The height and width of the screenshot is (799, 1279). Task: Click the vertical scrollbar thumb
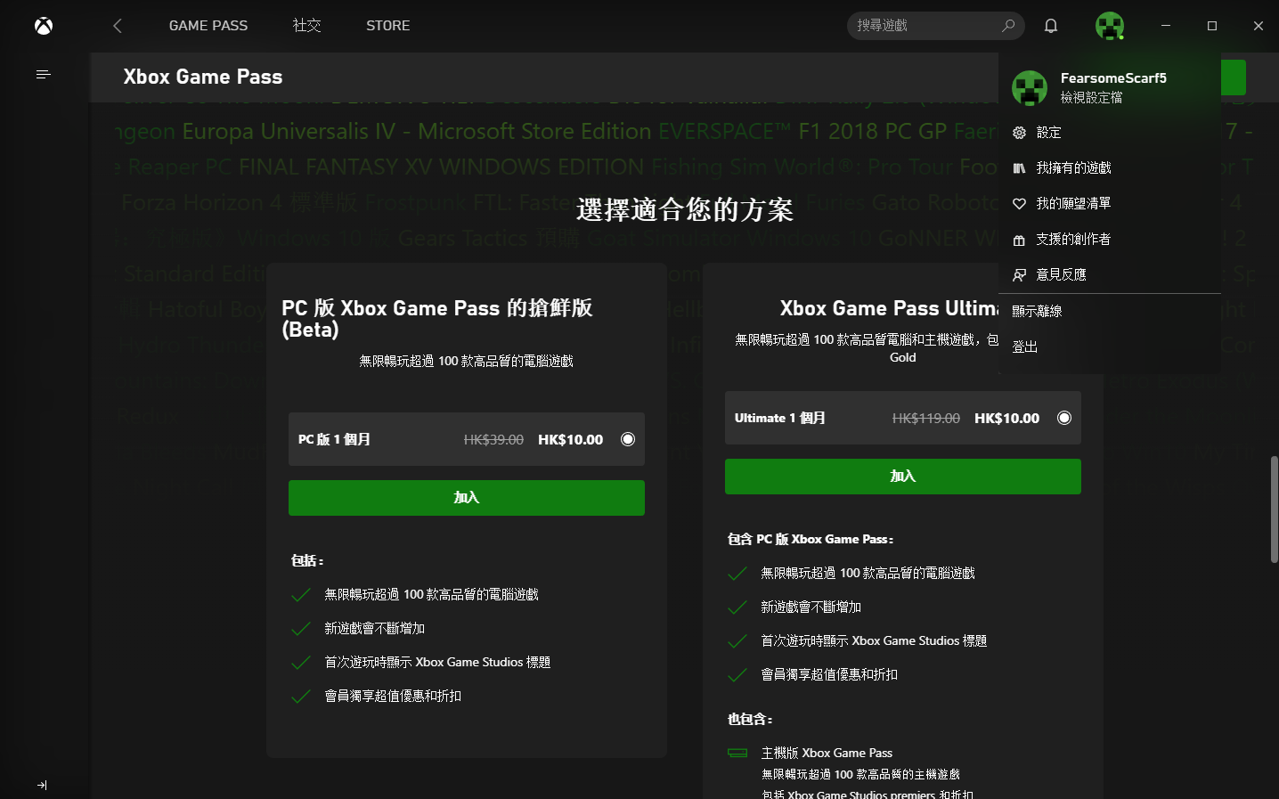[1274, 509]
